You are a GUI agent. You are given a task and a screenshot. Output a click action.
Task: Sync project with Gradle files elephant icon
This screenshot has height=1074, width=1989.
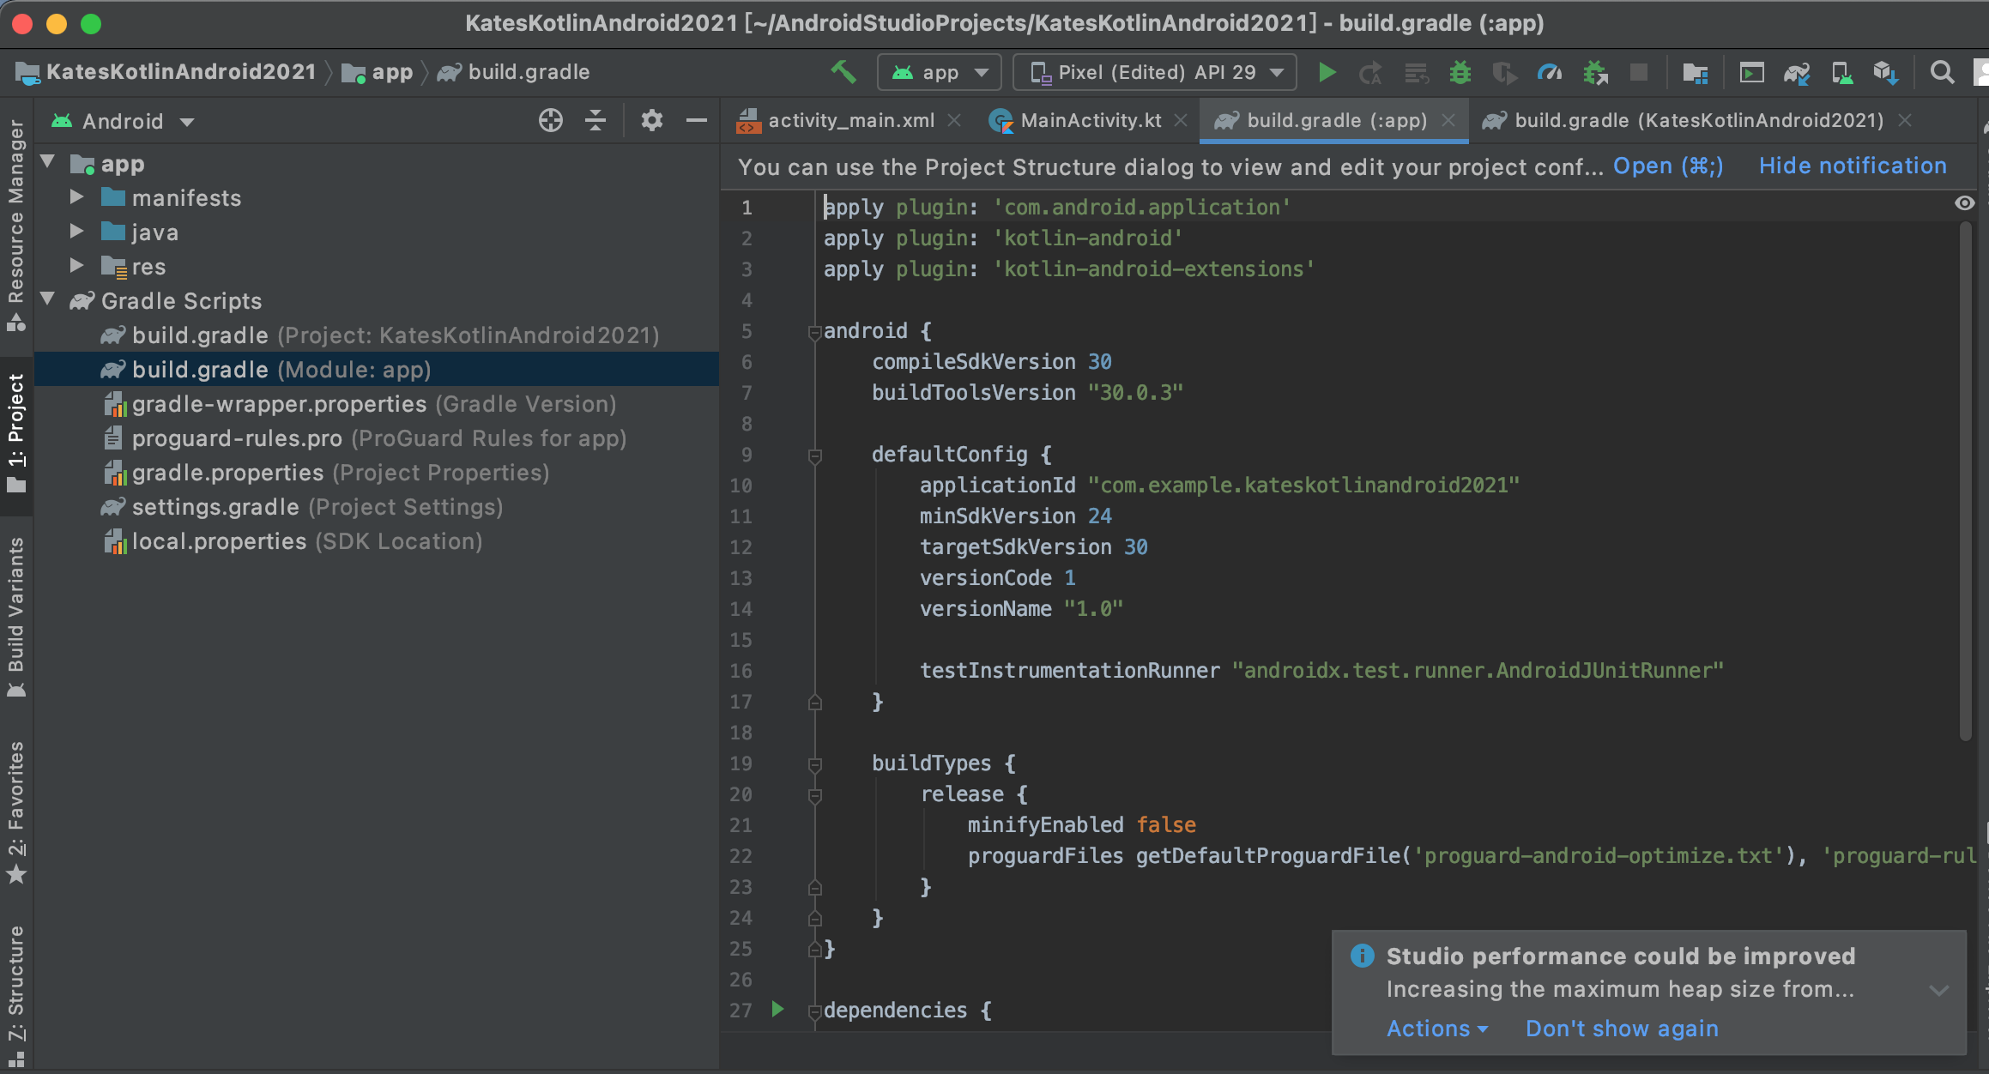[1796, 72]
